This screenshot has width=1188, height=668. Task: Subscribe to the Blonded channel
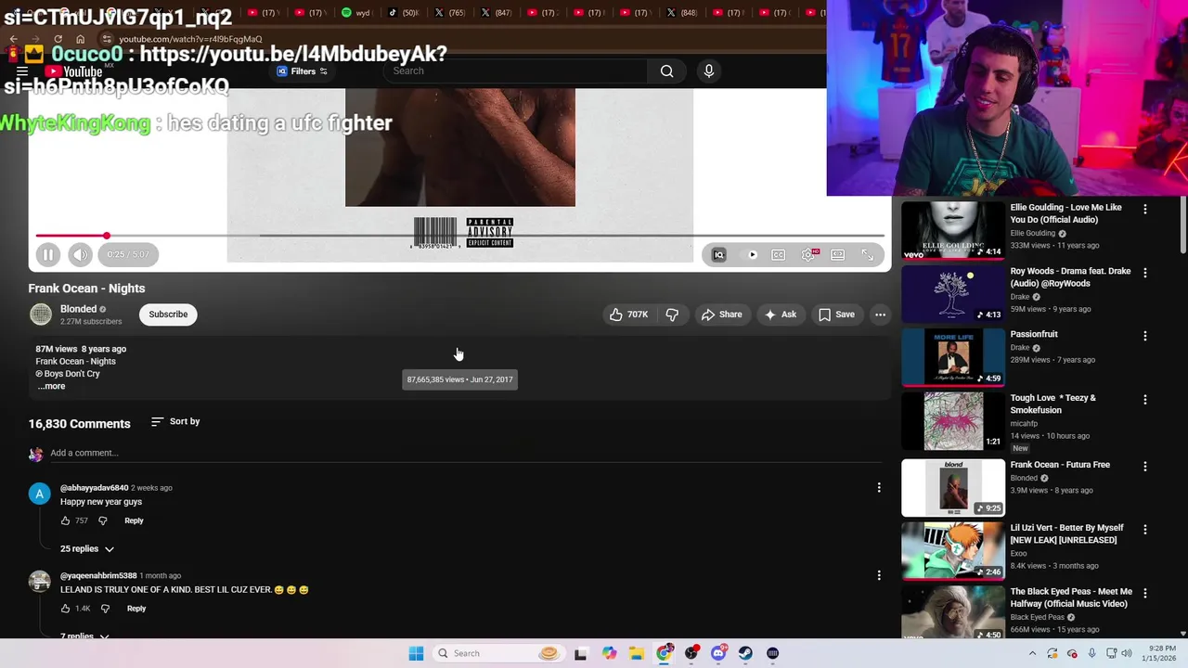point(168,315)
